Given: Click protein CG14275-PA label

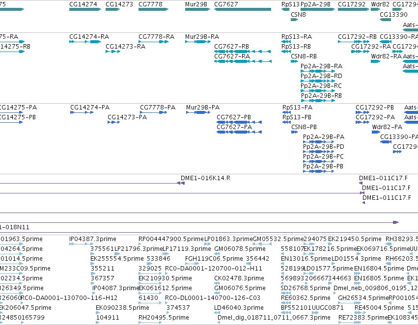Looking at the screenshot, I should pyautogui.click(x=18, y=108).
